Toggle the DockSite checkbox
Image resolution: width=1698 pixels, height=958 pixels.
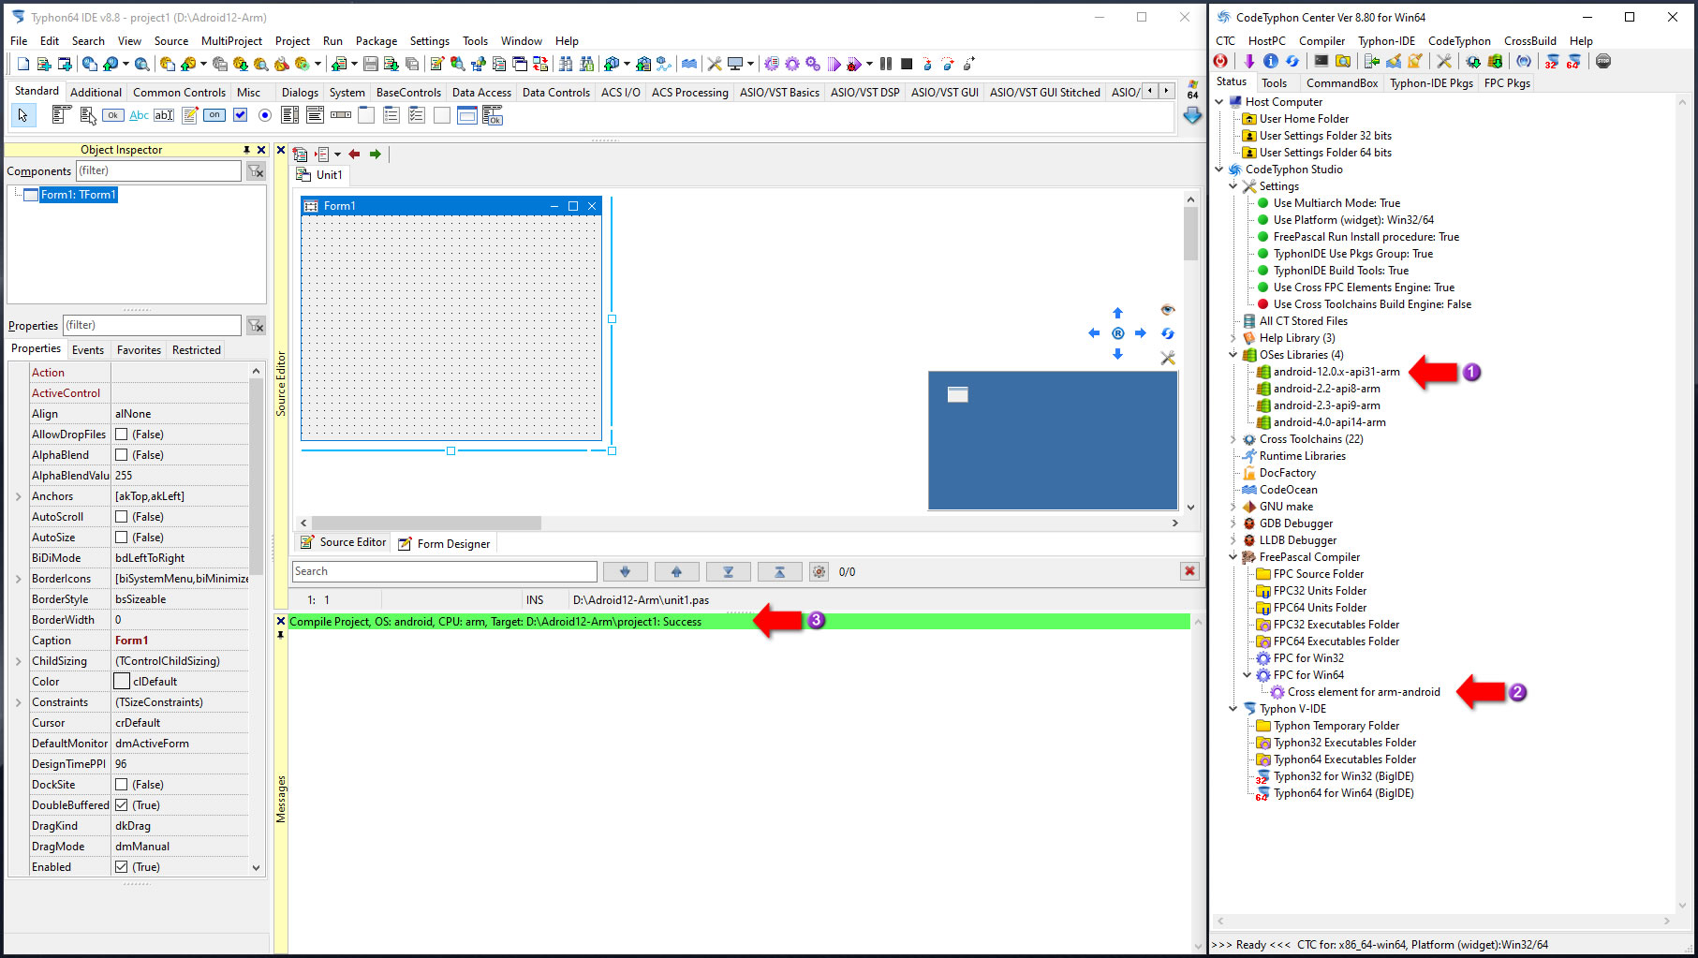pyautogui.click(x=121, y=785)
